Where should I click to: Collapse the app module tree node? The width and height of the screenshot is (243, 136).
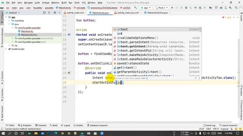click(x=6, y=17)
